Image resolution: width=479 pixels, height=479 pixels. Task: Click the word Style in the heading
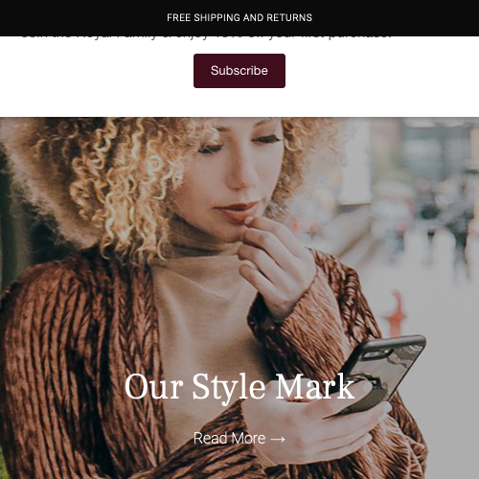coord(229,387)
